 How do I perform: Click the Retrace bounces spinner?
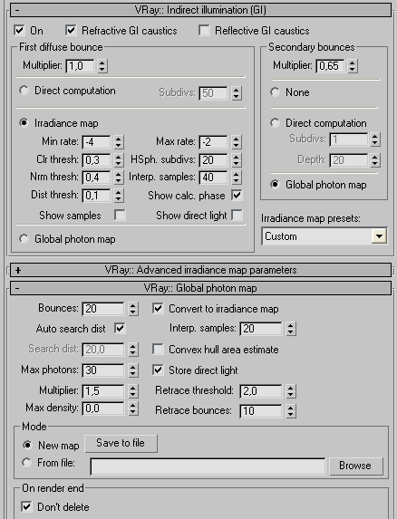tap(290, 411)
